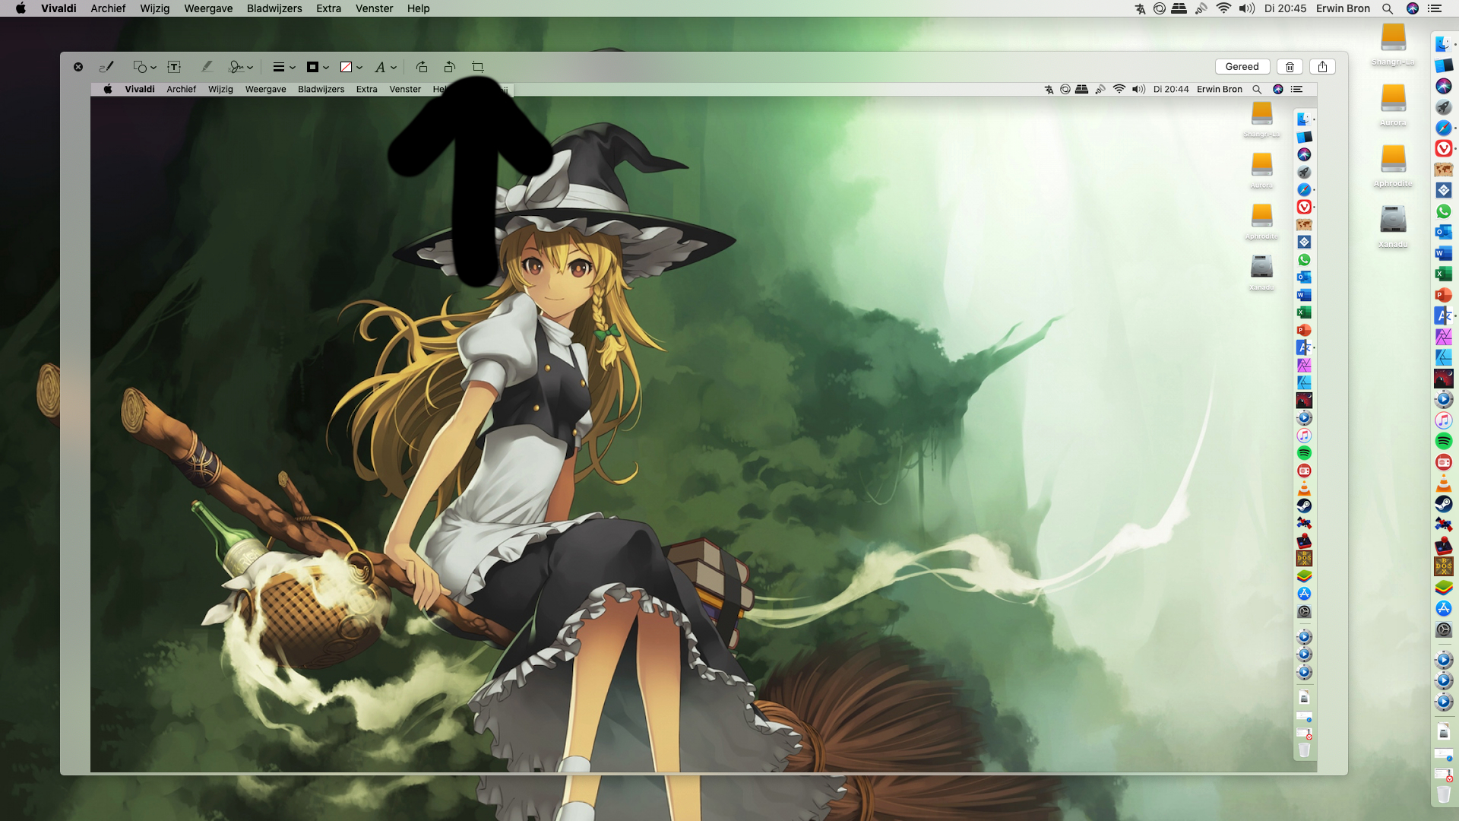Expand the Signature dropdown
Viewport: 1459px width, 821px height.
tap(240, 67)
